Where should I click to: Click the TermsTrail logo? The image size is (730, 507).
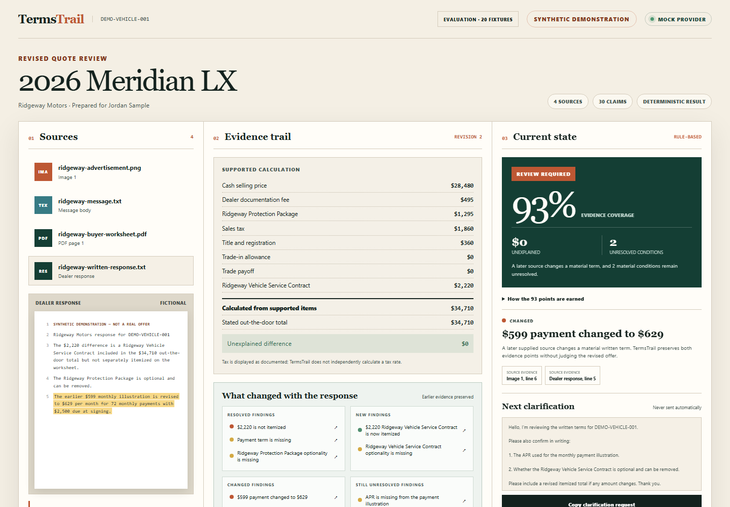tap(51, 19)
